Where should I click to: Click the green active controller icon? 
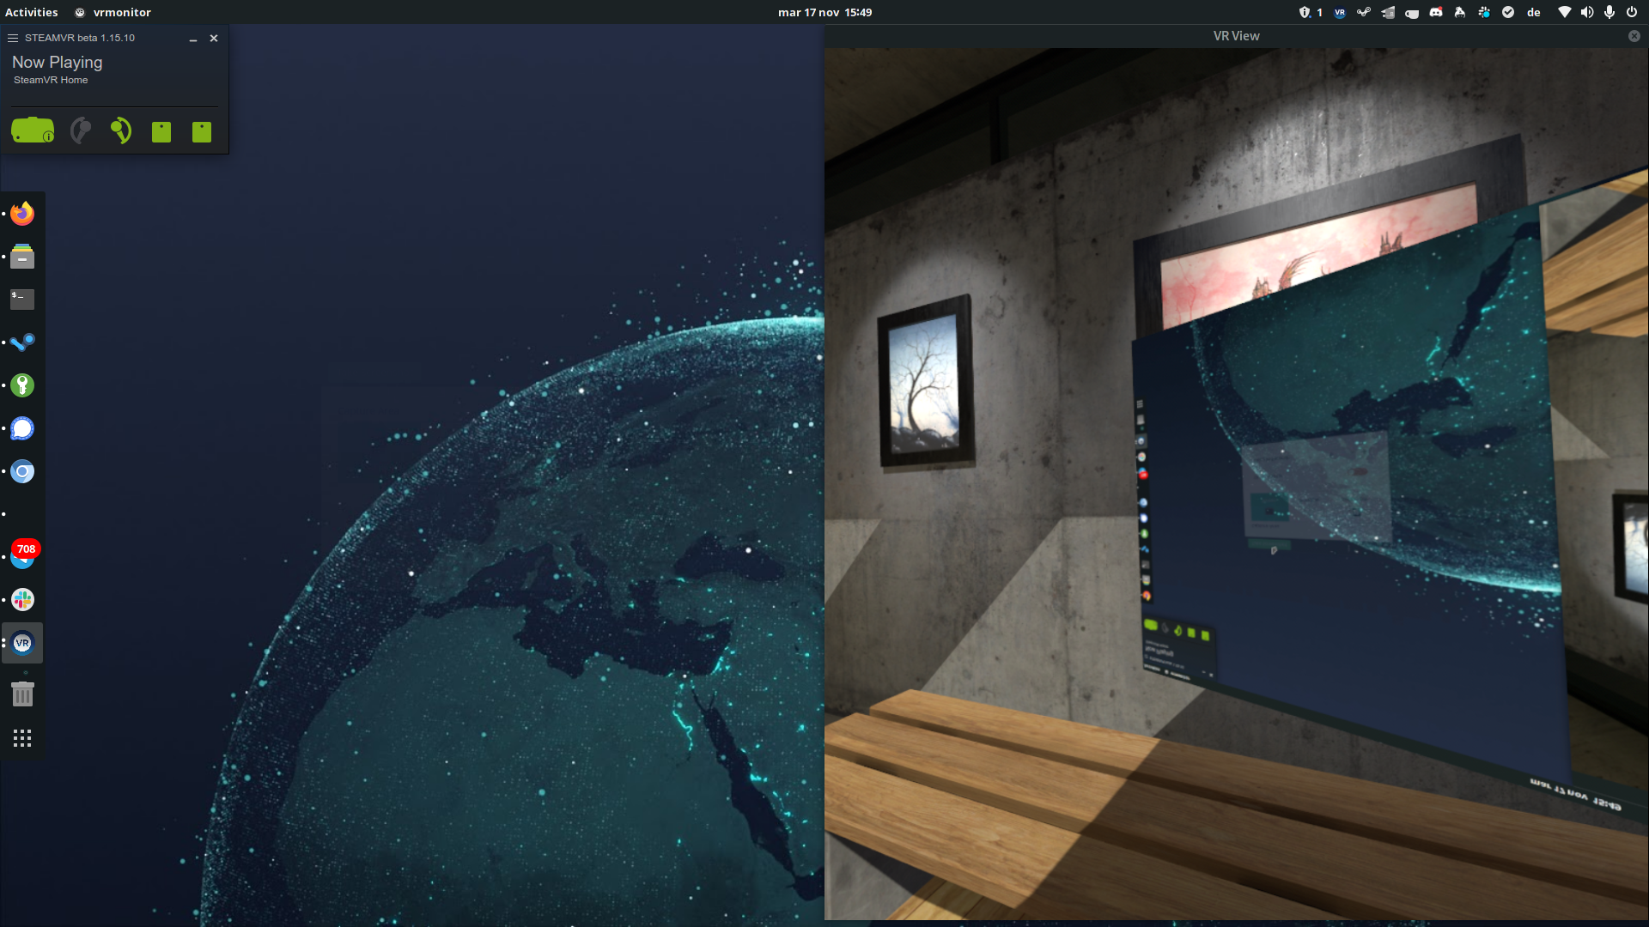[x=121, y=130]
